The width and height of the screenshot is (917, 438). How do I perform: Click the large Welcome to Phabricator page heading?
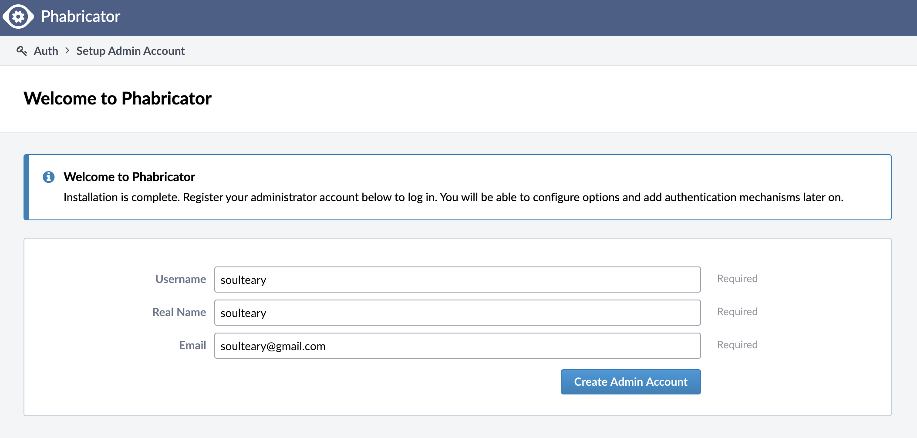[x=118, y=98]
